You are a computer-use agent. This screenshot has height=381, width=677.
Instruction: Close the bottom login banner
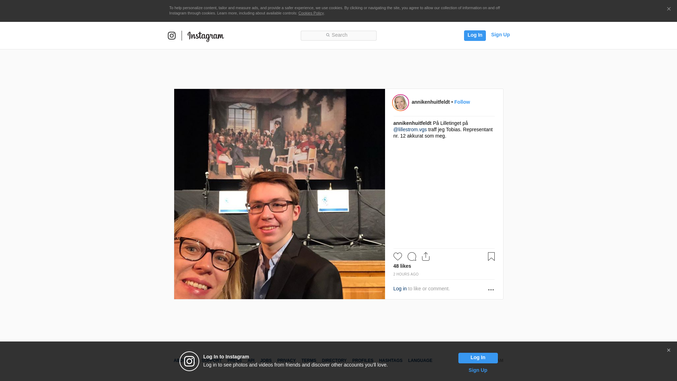tap(669, 350)
